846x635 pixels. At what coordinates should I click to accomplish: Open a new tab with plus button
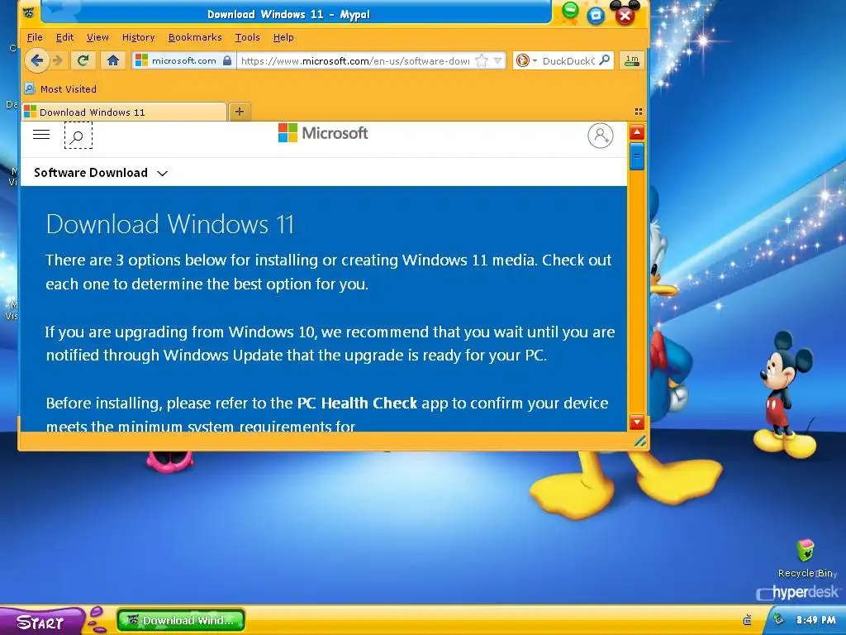coord(240,112)
